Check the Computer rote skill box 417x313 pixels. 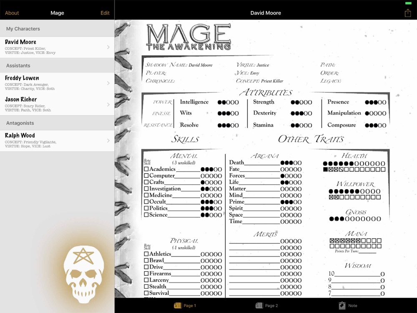146,176
